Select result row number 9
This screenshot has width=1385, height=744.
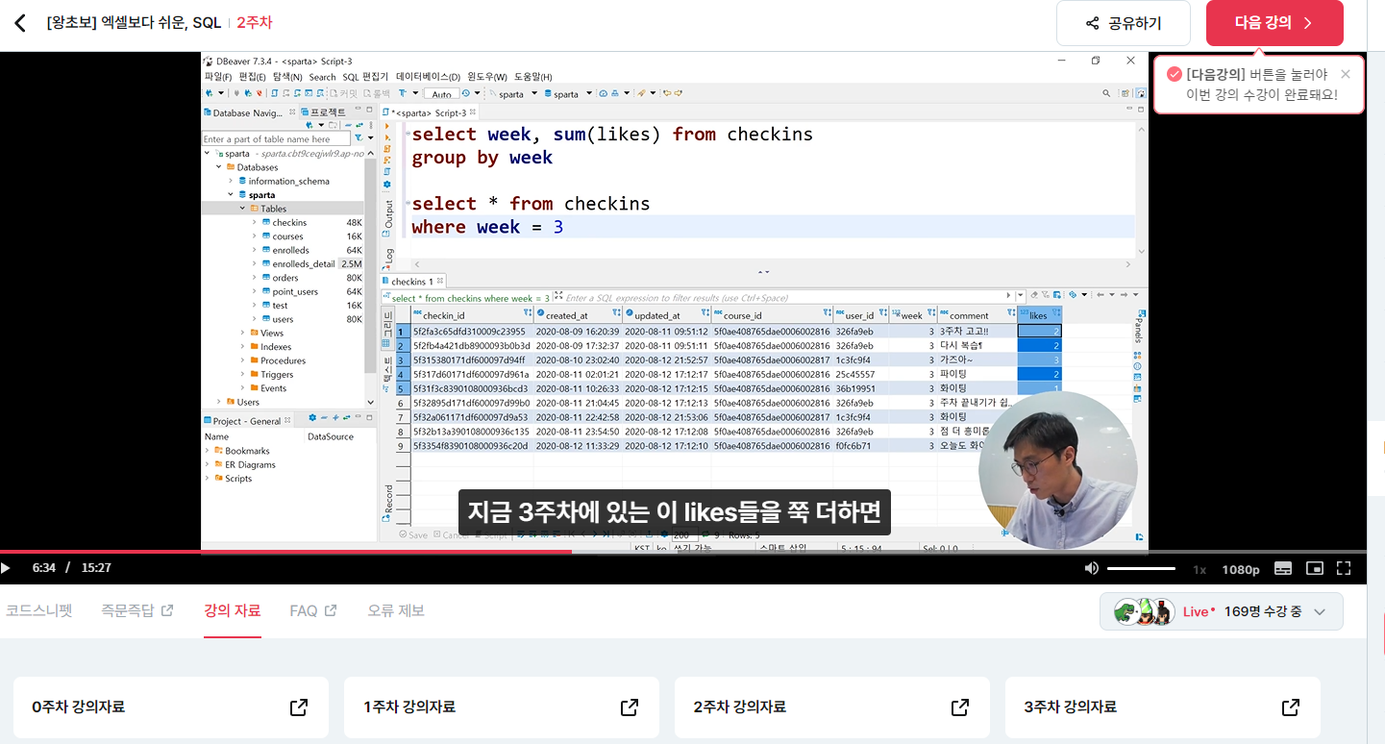(402, 446)
